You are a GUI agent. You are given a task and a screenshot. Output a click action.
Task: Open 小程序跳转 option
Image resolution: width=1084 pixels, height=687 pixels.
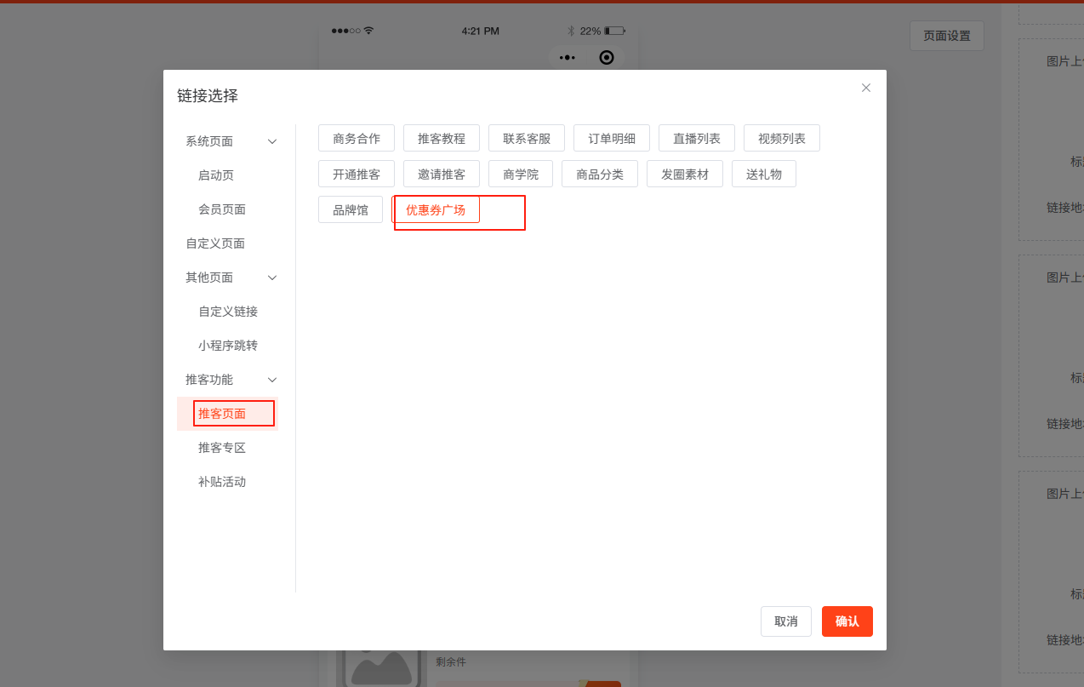click(x=228, y=346)
